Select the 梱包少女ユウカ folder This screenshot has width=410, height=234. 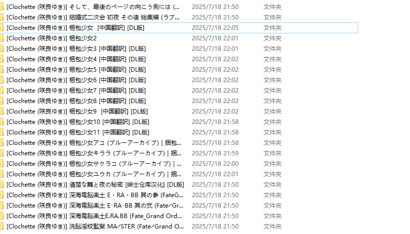(x=94, y=174)
